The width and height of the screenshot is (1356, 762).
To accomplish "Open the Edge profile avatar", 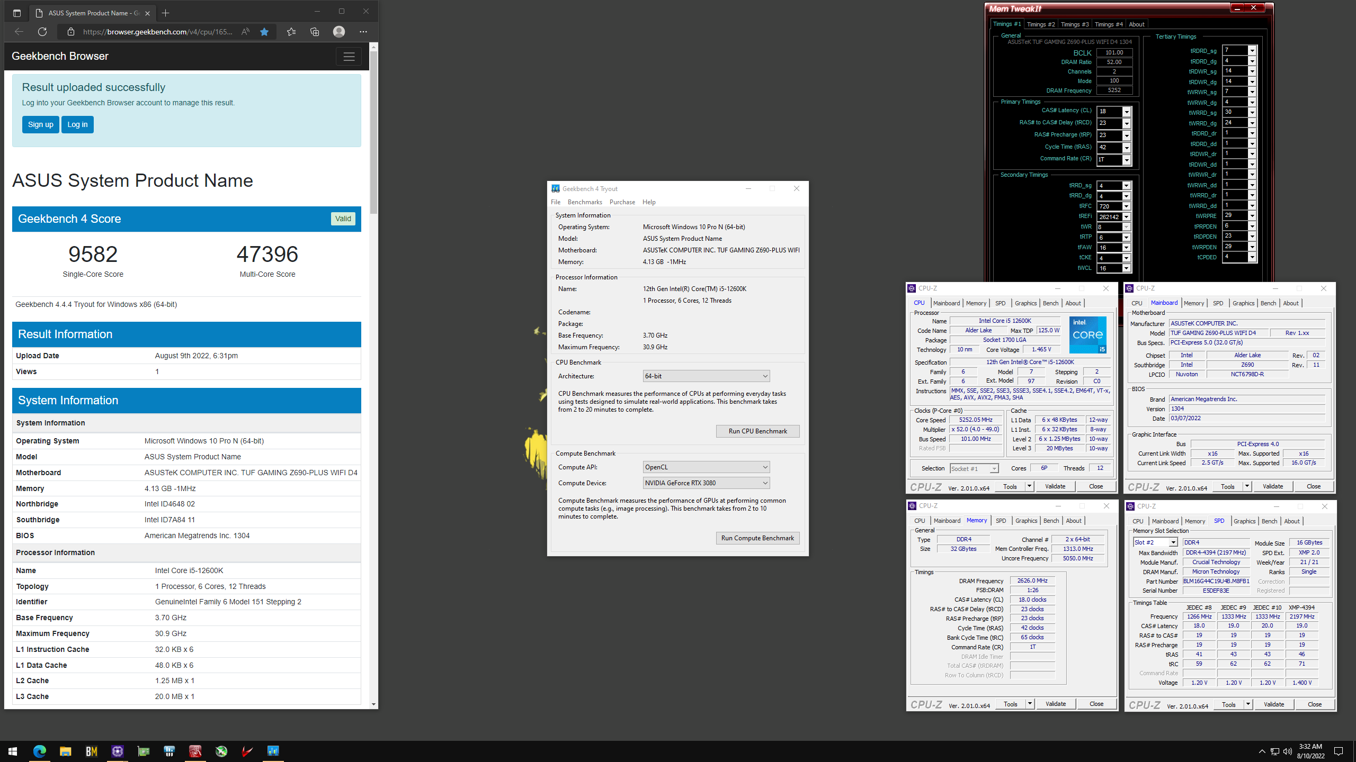I will click(x=339, y=32).
